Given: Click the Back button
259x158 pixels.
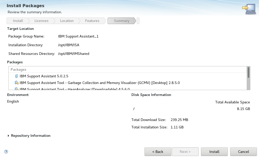Looking at the screenshot, I should (158, 152).
